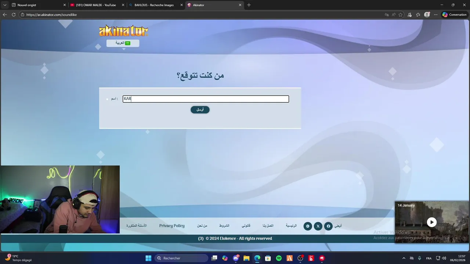This screenshot has height=264, width=470.
Task: Open the الشروط footer link
Action: tap(224, 226)
